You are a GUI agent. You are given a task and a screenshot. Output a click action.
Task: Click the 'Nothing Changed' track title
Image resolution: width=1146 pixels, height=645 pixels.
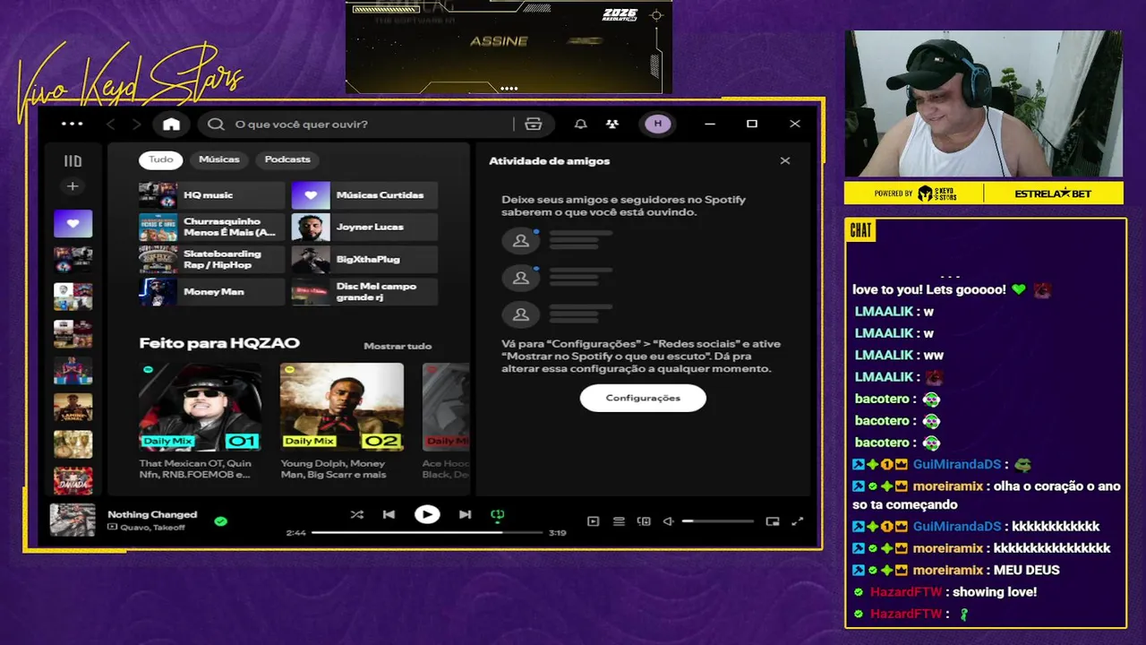coord(152,514)
